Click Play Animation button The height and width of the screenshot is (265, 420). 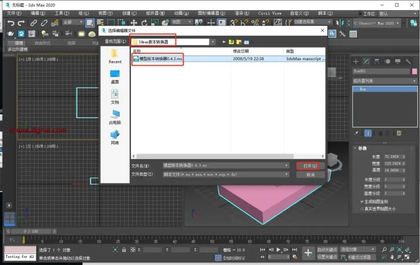pyautogui.click(x=278, y=249)
